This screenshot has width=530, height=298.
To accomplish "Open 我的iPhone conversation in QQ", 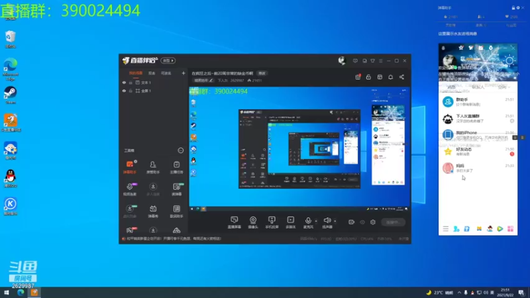I will point(478,135).
